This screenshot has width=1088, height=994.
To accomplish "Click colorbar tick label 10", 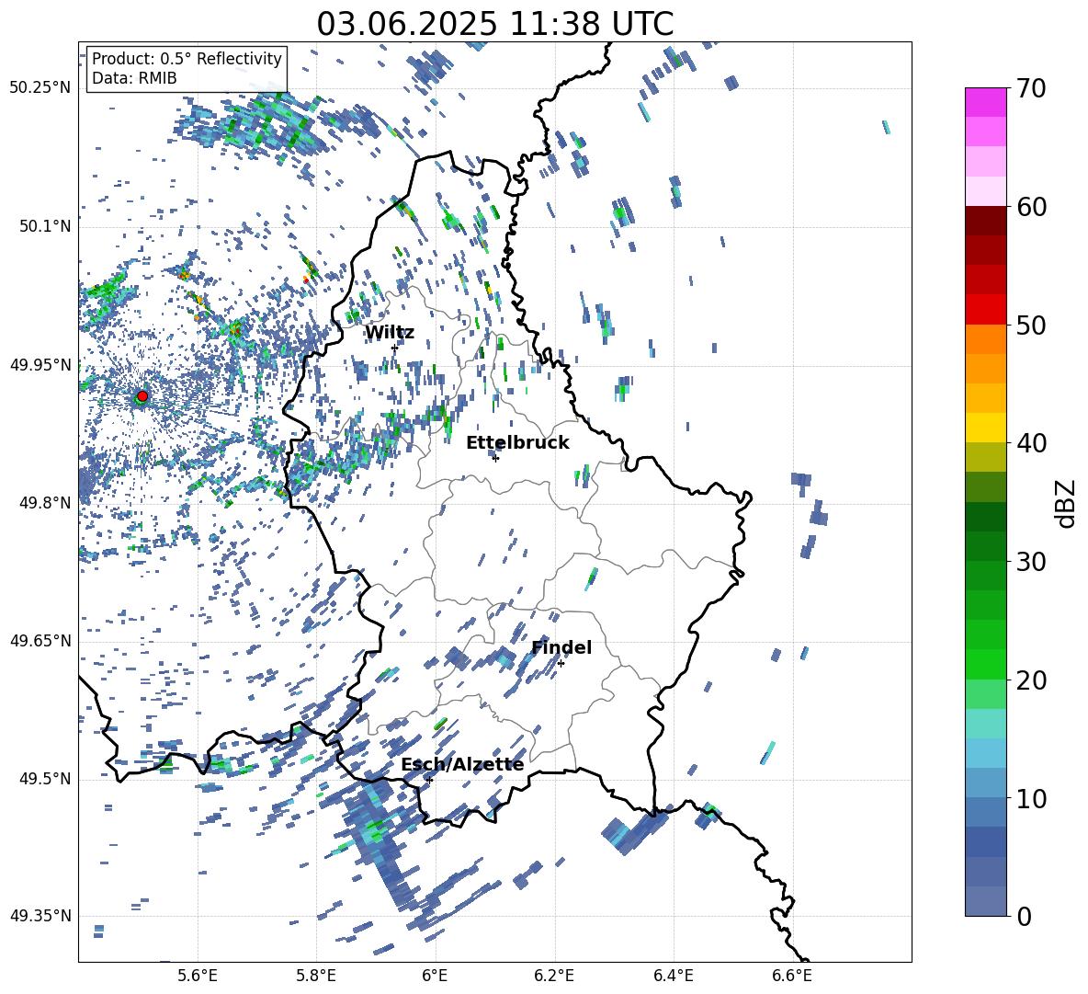I will [1031, 798].
